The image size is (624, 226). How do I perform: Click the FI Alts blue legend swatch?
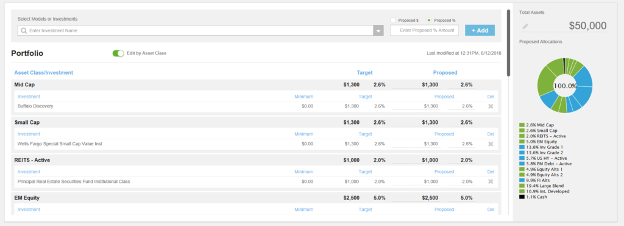[522, 180]
